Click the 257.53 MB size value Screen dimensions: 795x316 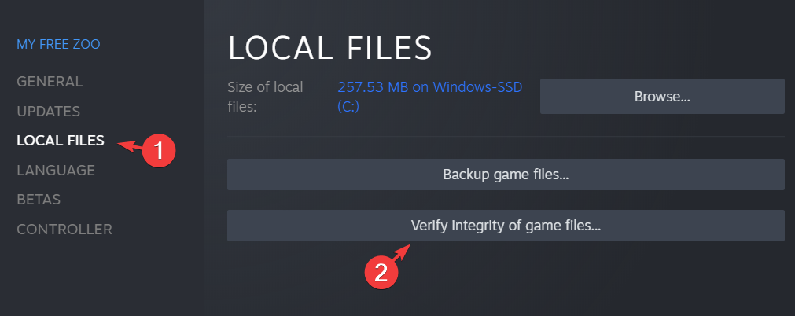tap(368, 86)
